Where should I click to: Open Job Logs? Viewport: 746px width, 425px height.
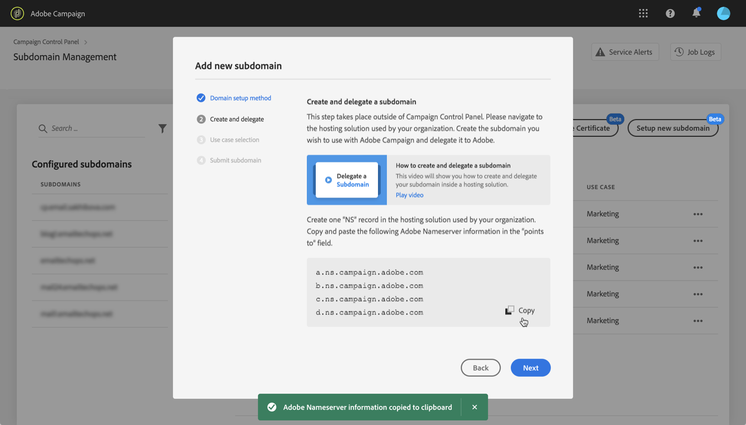[x=695, y=52]
